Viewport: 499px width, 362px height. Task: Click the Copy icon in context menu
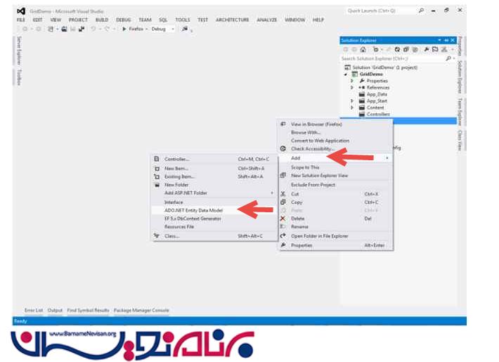(x=283, y=202)
